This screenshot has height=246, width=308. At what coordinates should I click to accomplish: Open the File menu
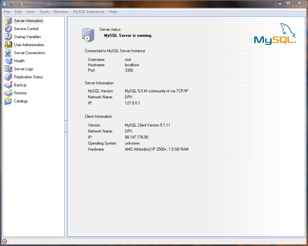pos(7,12)
